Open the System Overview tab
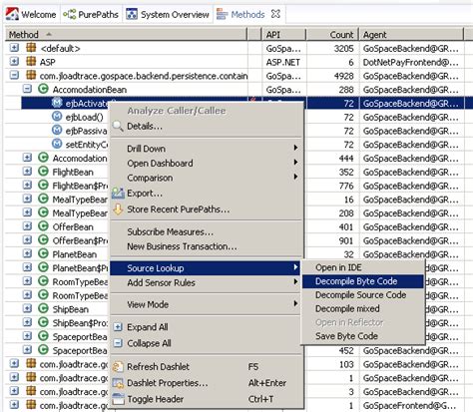 (168, 15)
